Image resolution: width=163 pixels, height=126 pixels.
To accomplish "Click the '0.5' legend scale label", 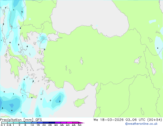I will (x=9, y=125).
